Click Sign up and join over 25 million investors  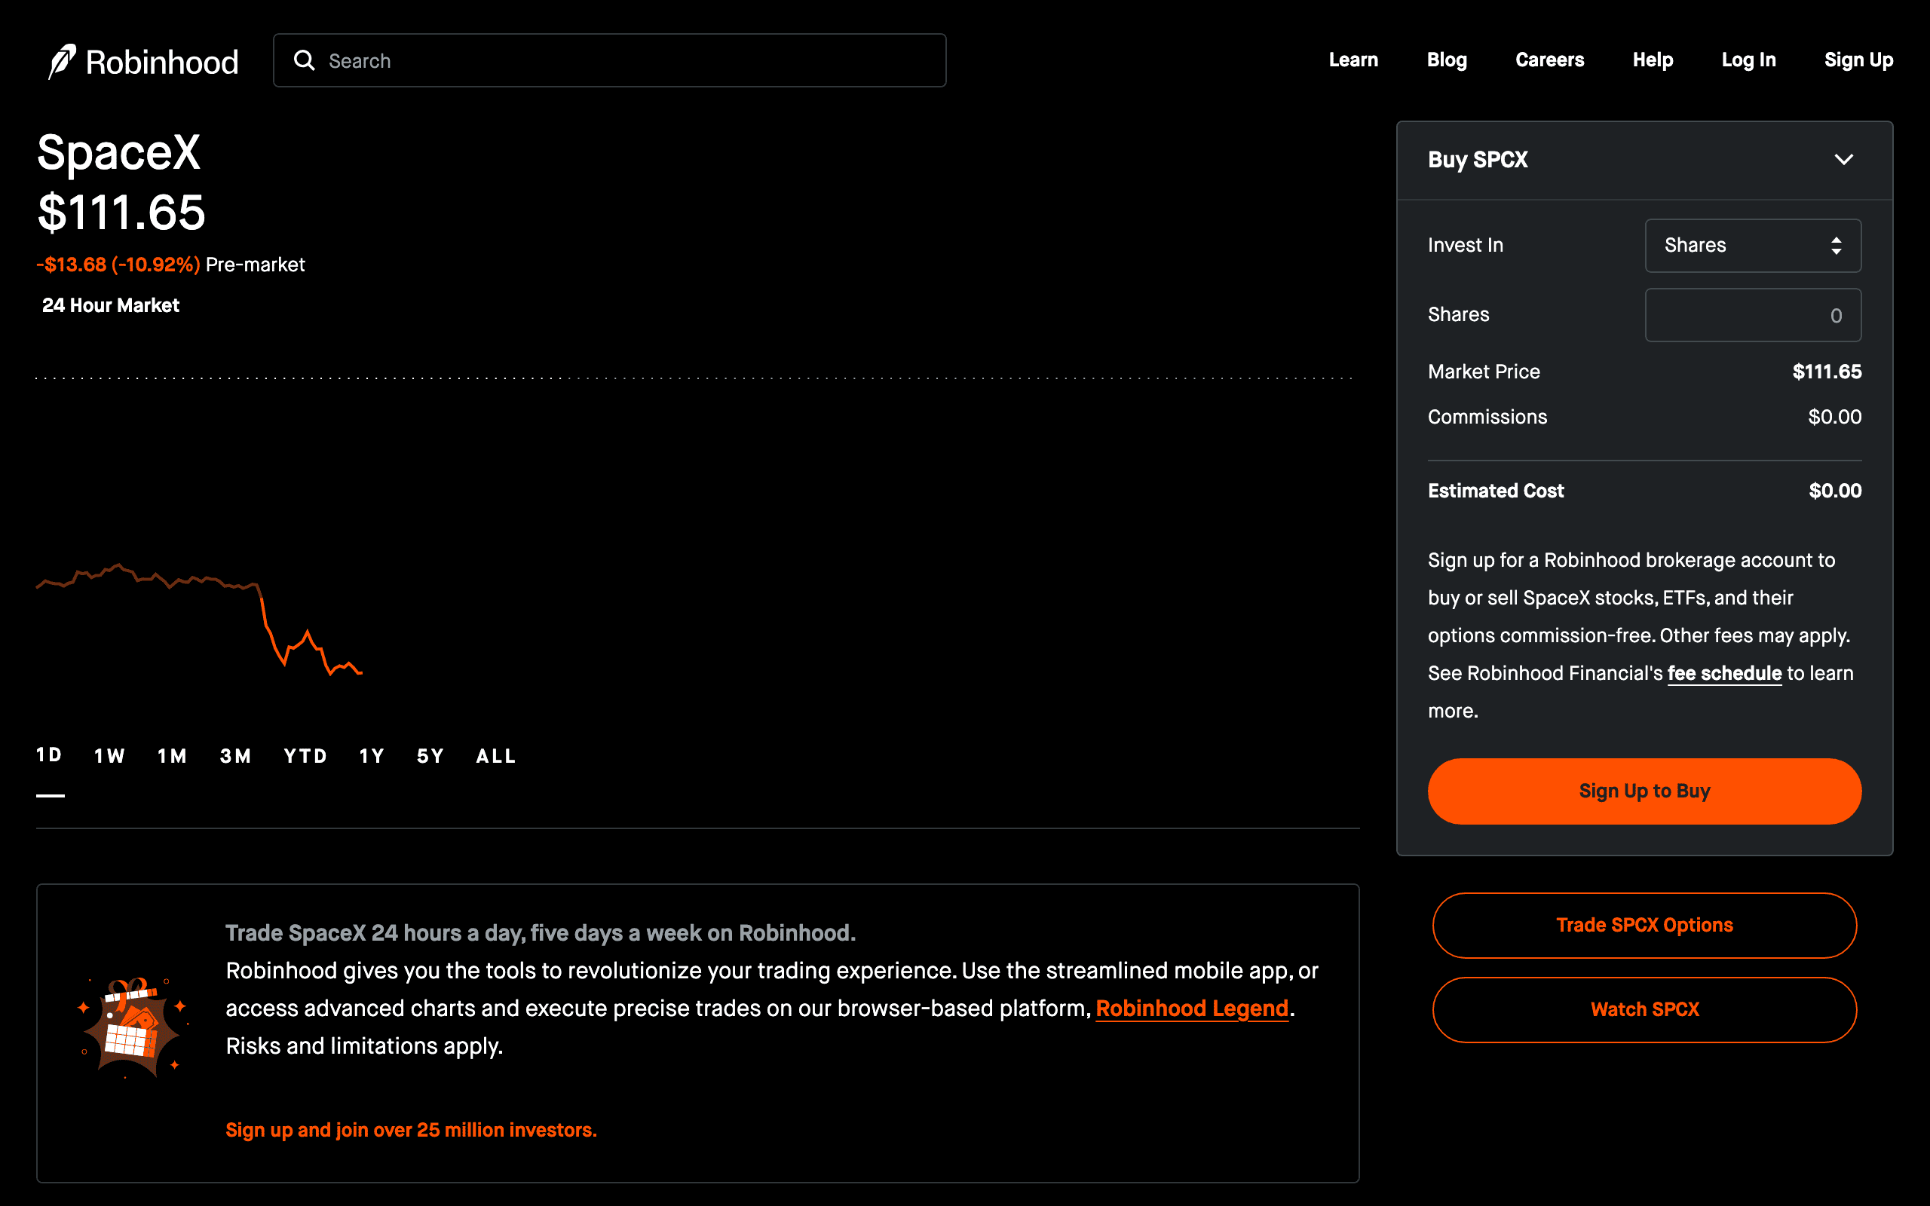tap(411, 1130)
